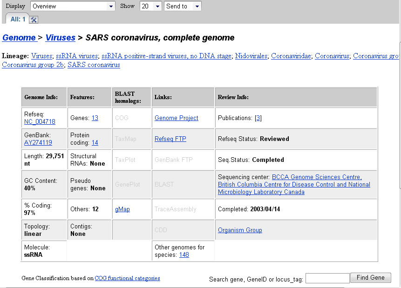Follow the Genome breadcrumb link

[x=19, y=38]
